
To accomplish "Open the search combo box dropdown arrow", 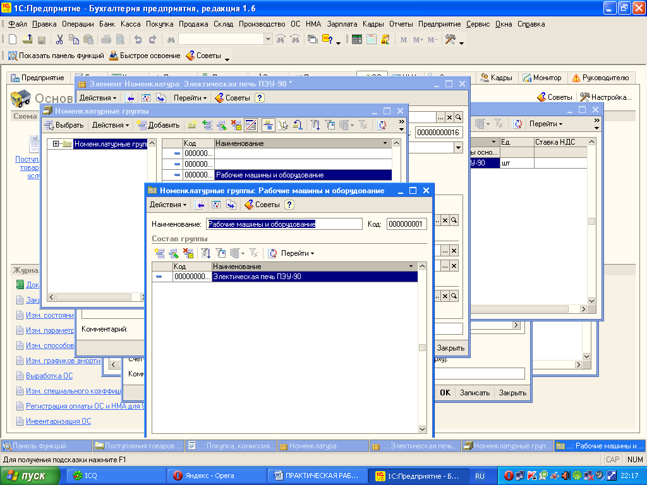I will pyautogui.click(x=268, y=39).
